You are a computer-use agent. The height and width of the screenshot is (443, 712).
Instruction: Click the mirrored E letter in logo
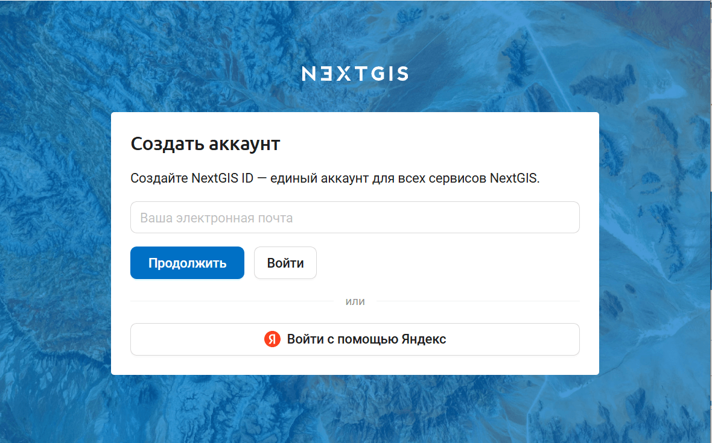click(326, 74)
